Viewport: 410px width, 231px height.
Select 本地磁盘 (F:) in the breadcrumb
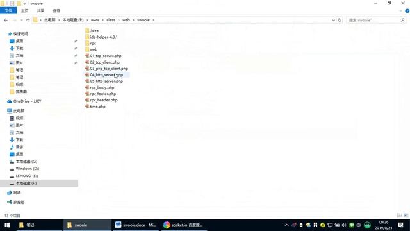(x=73, y=20)
